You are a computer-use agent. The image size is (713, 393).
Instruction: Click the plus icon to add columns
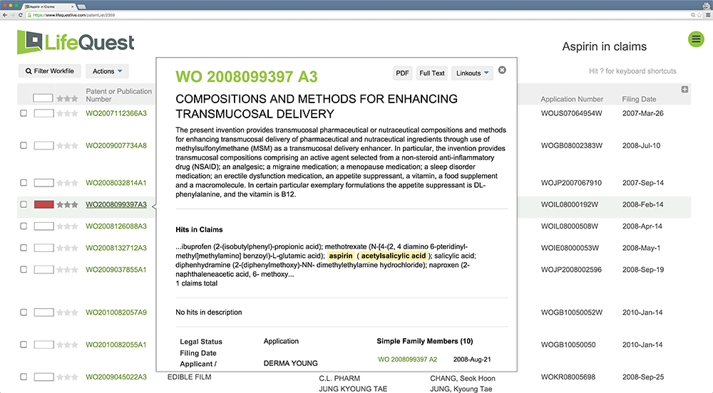pos(684,90)
